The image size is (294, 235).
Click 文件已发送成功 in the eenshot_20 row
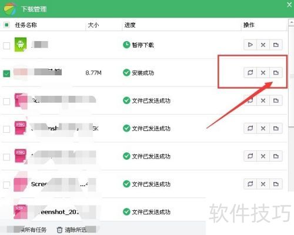pos(151,212)
